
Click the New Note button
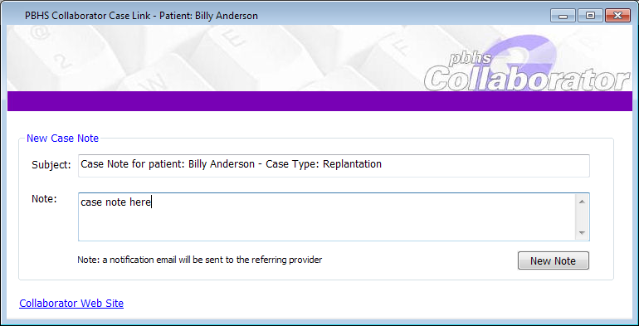pos(553,260)
